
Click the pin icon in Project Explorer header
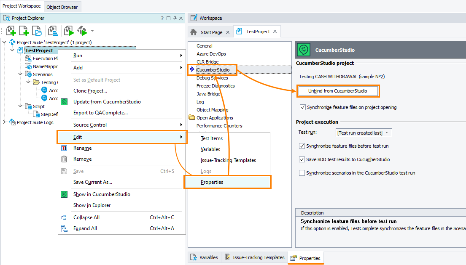tap(175, 18)
